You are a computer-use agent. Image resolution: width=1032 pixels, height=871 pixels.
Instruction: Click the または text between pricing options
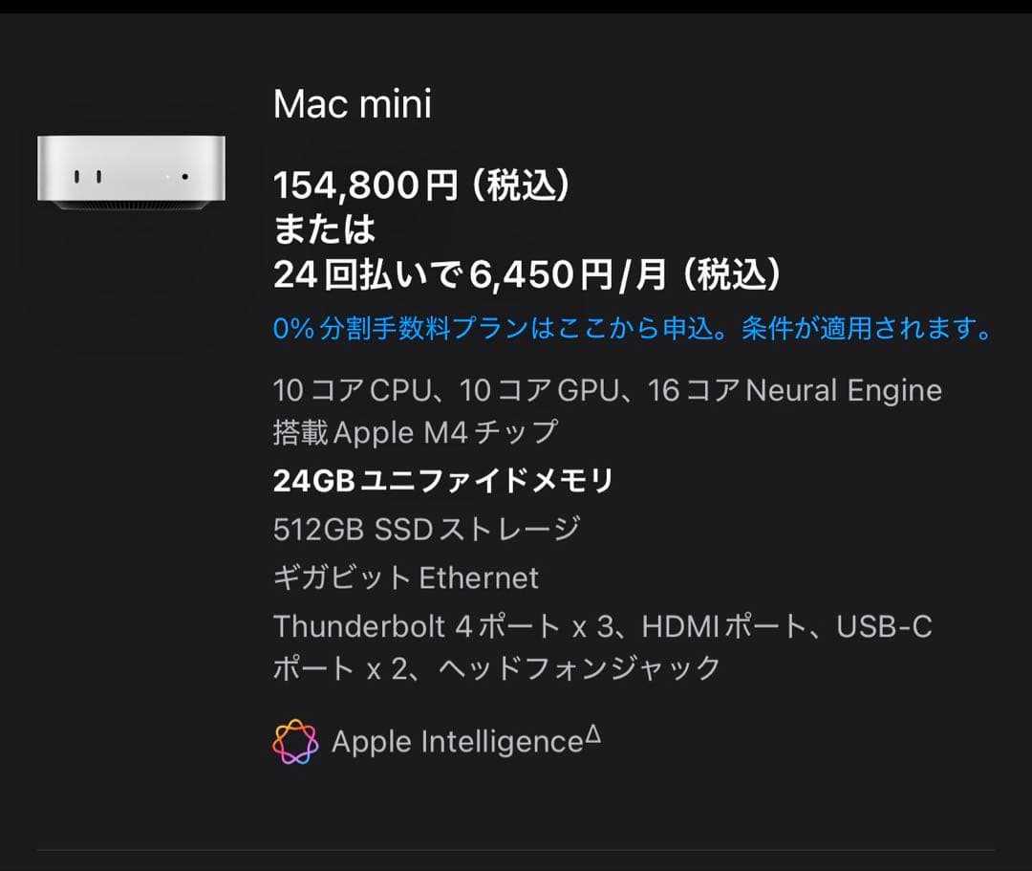pos(325,229)
